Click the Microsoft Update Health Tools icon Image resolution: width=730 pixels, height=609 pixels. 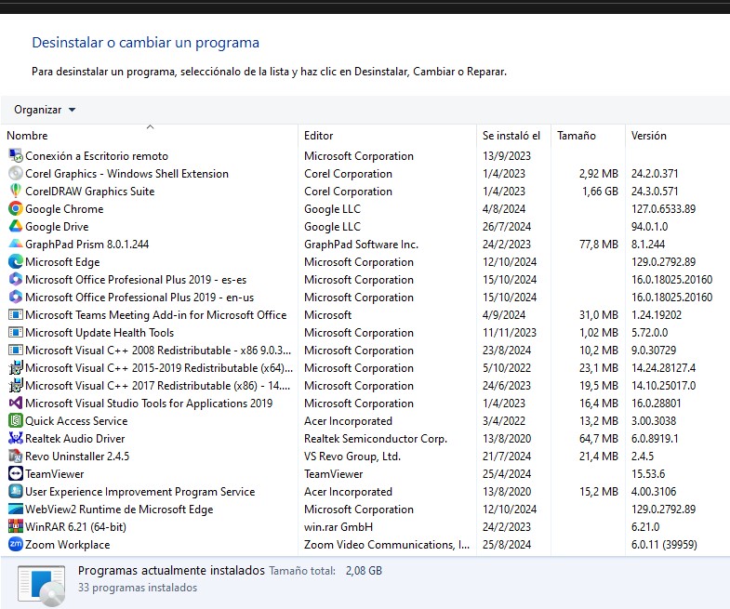tap(16, 333)
